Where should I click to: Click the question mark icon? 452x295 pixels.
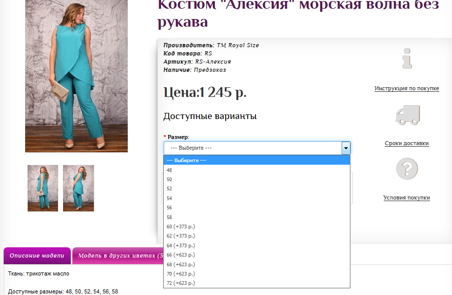tap(407, 168)
